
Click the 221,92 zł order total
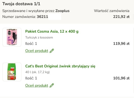pyautogui.click(x=121, y=17)
